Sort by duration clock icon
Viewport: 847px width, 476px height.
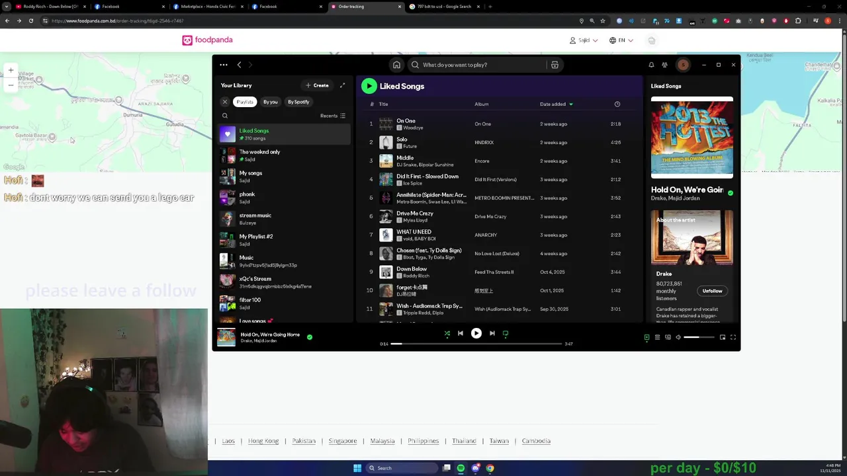(617, 104)
